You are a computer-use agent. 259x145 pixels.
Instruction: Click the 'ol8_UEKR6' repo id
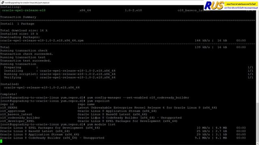click(9, 108)
